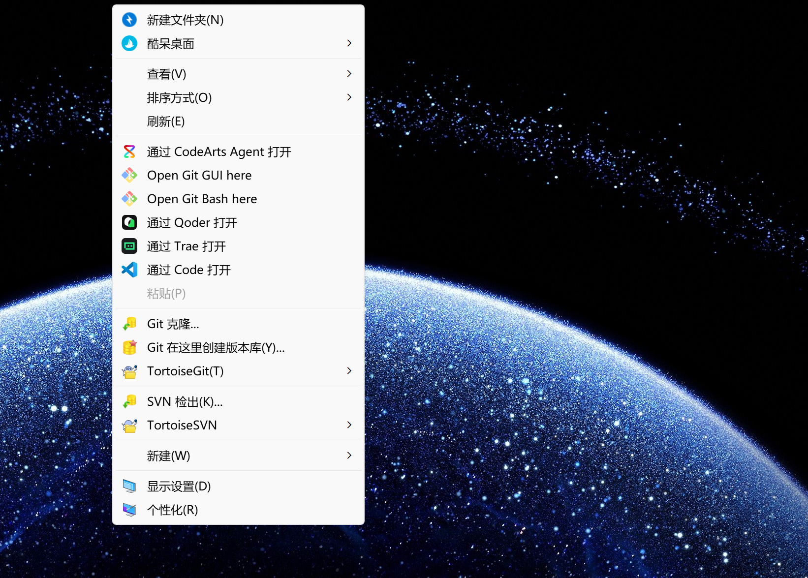Click the VS Code blue icon
This screenshot has height=578, width=808.
(129, 270)
